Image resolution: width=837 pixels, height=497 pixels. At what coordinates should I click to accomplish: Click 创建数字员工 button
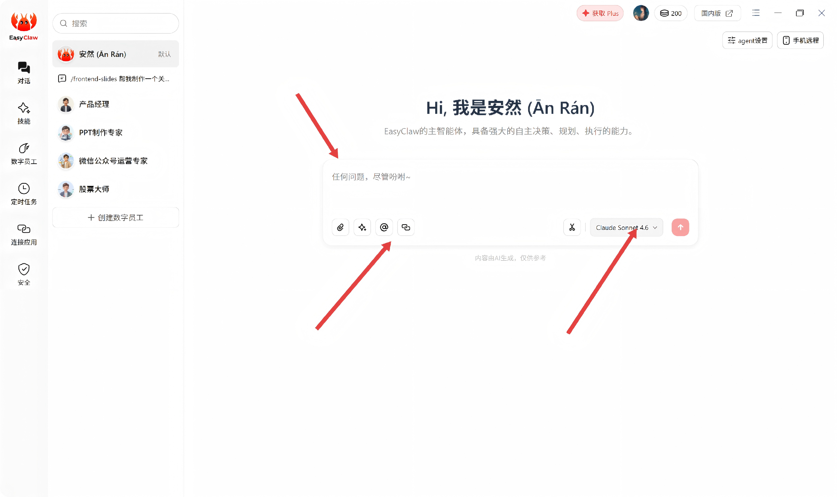click(116, 217)
